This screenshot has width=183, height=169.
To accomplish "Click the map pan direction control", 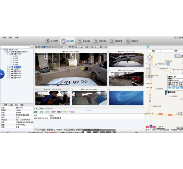I will coord(150,57).
